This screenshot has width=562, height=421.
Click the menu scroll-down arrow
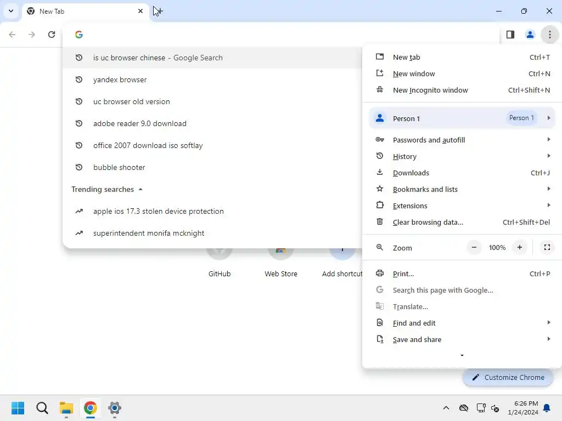coord(462,355)
